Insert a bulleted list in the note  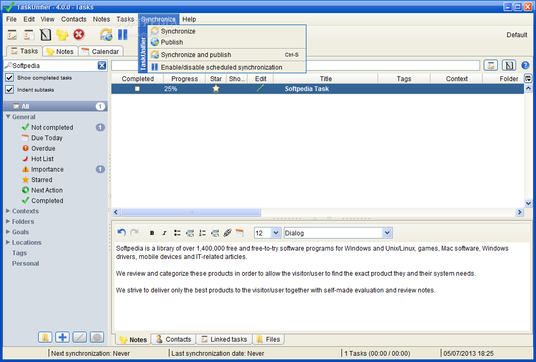point(177,233)
